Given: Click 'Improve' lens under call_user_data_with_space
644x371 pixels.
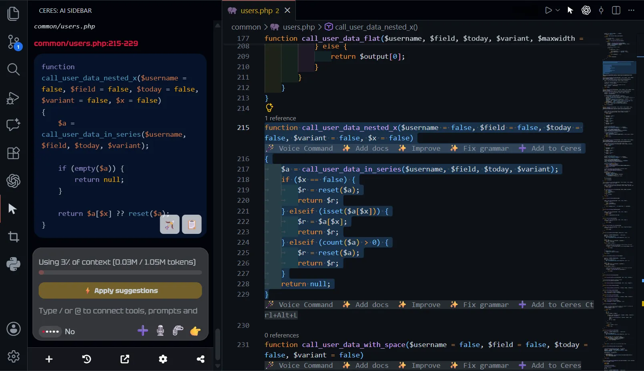Looking at the screenshot, I should (420, 365).
